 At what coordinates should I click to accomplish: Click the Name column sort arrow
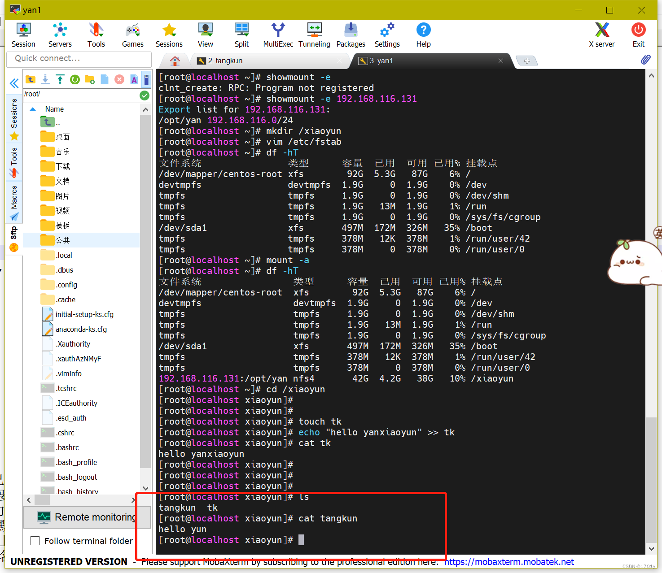[x=33, y=109]
